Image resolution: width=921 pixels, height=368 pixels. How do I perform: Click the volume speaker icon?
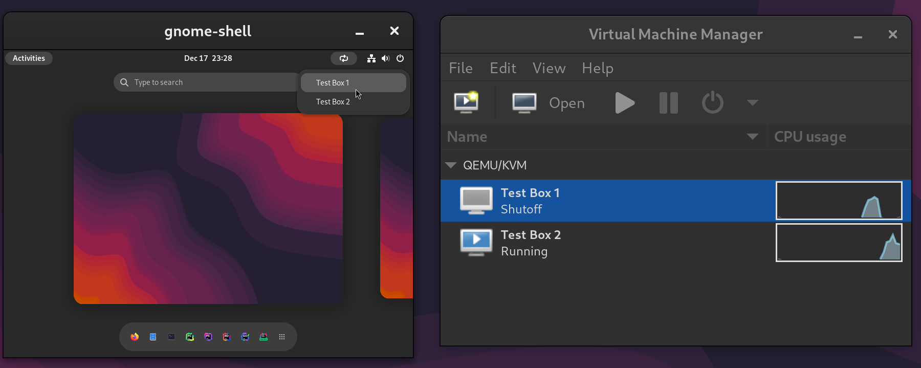[x=386, y=58]
